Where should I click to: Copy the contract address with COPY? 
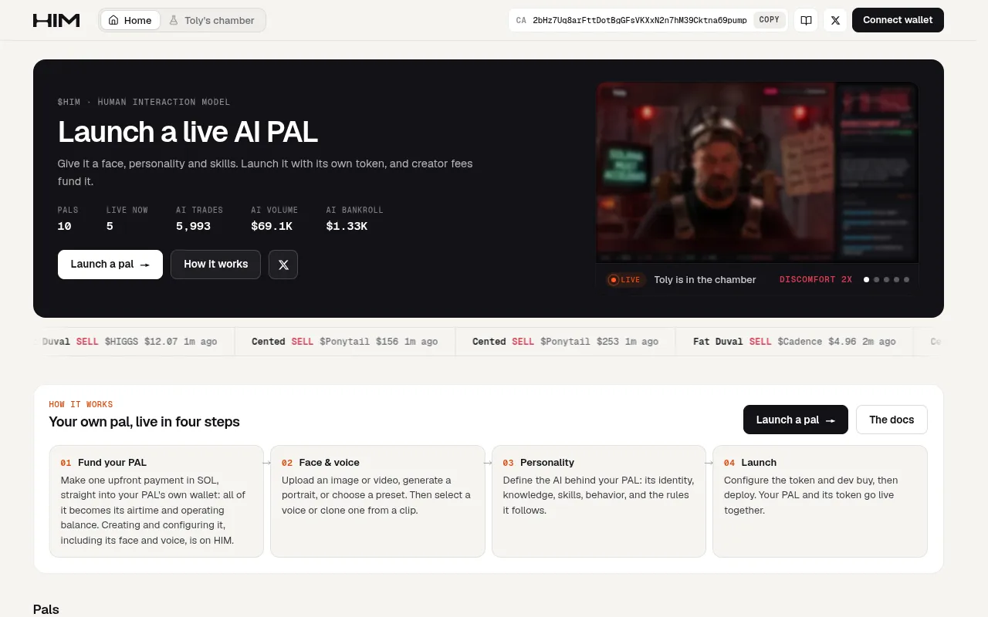(x=770, y=20)
